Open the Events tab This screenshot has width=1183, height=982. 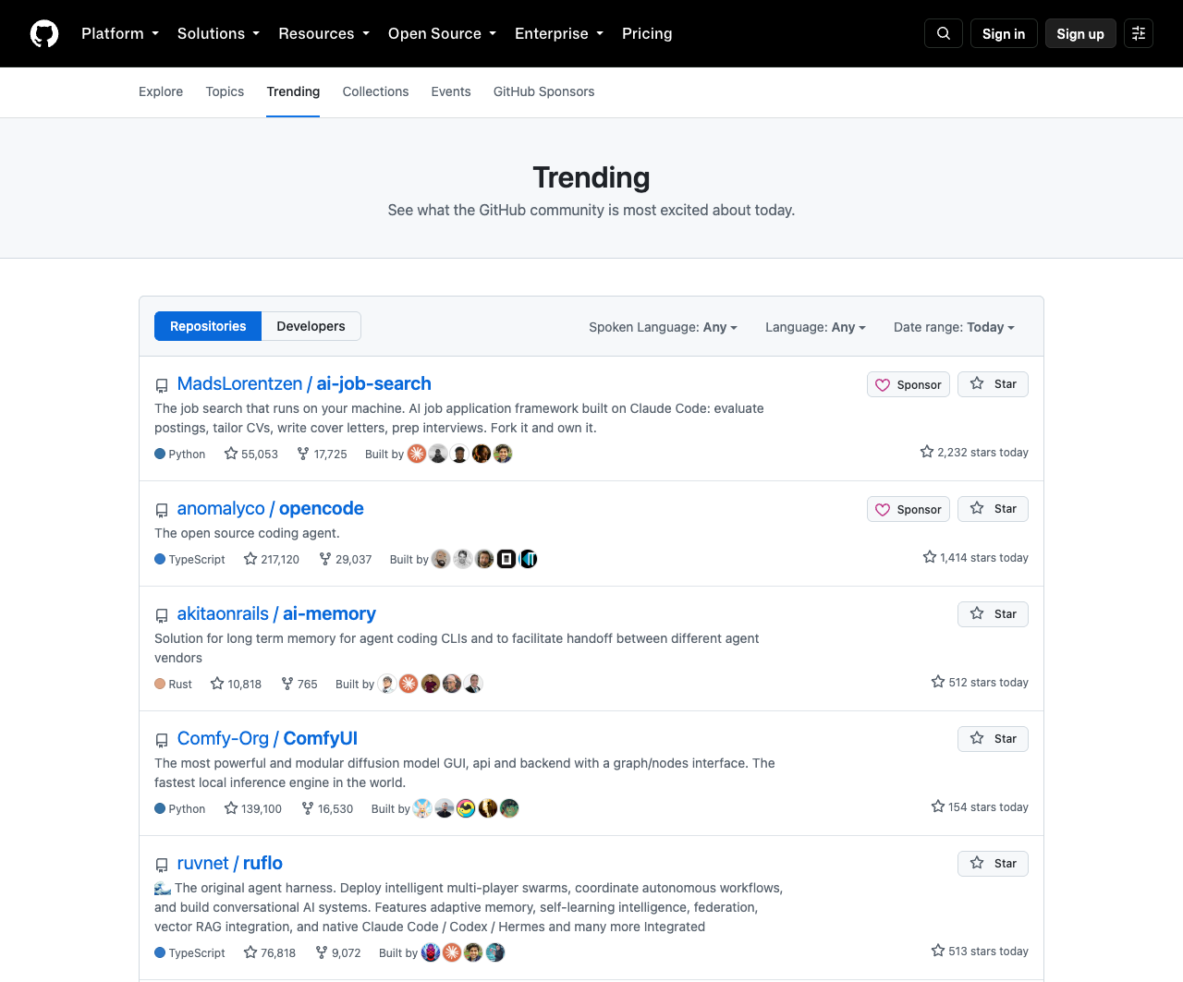coord(451,91)
